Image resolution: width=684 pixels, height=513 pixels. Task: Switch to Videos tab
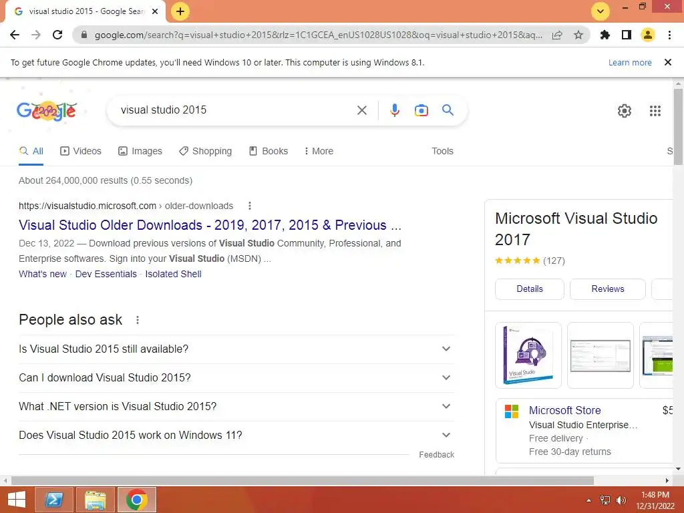coord(81,151)
